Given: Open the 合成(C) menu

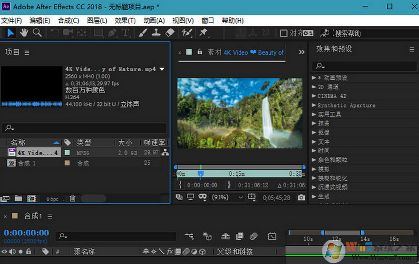Looking at the screenshot, I should (68, 20).
